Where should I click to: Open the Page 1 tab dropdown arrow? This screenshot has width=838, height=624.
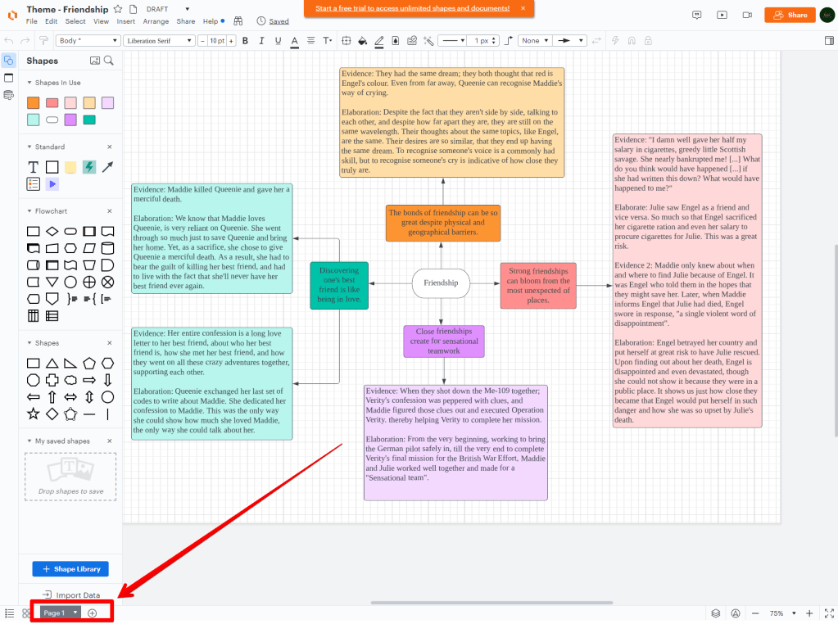click(x=75, y=613)
